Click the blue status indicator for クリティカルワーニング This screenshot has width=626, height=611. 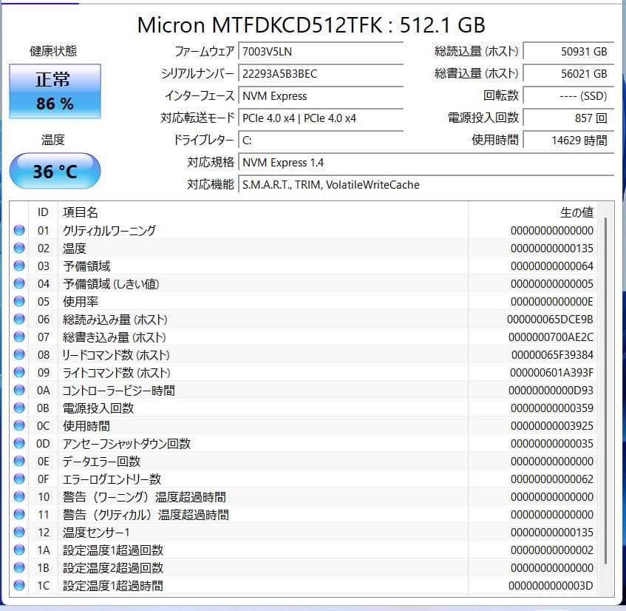tap(18, 231)
